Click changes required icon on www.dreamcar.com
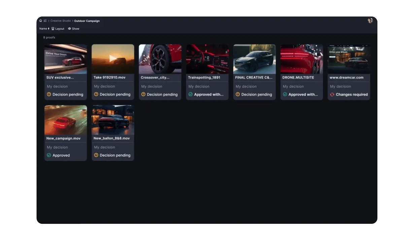 coord(332,95)
